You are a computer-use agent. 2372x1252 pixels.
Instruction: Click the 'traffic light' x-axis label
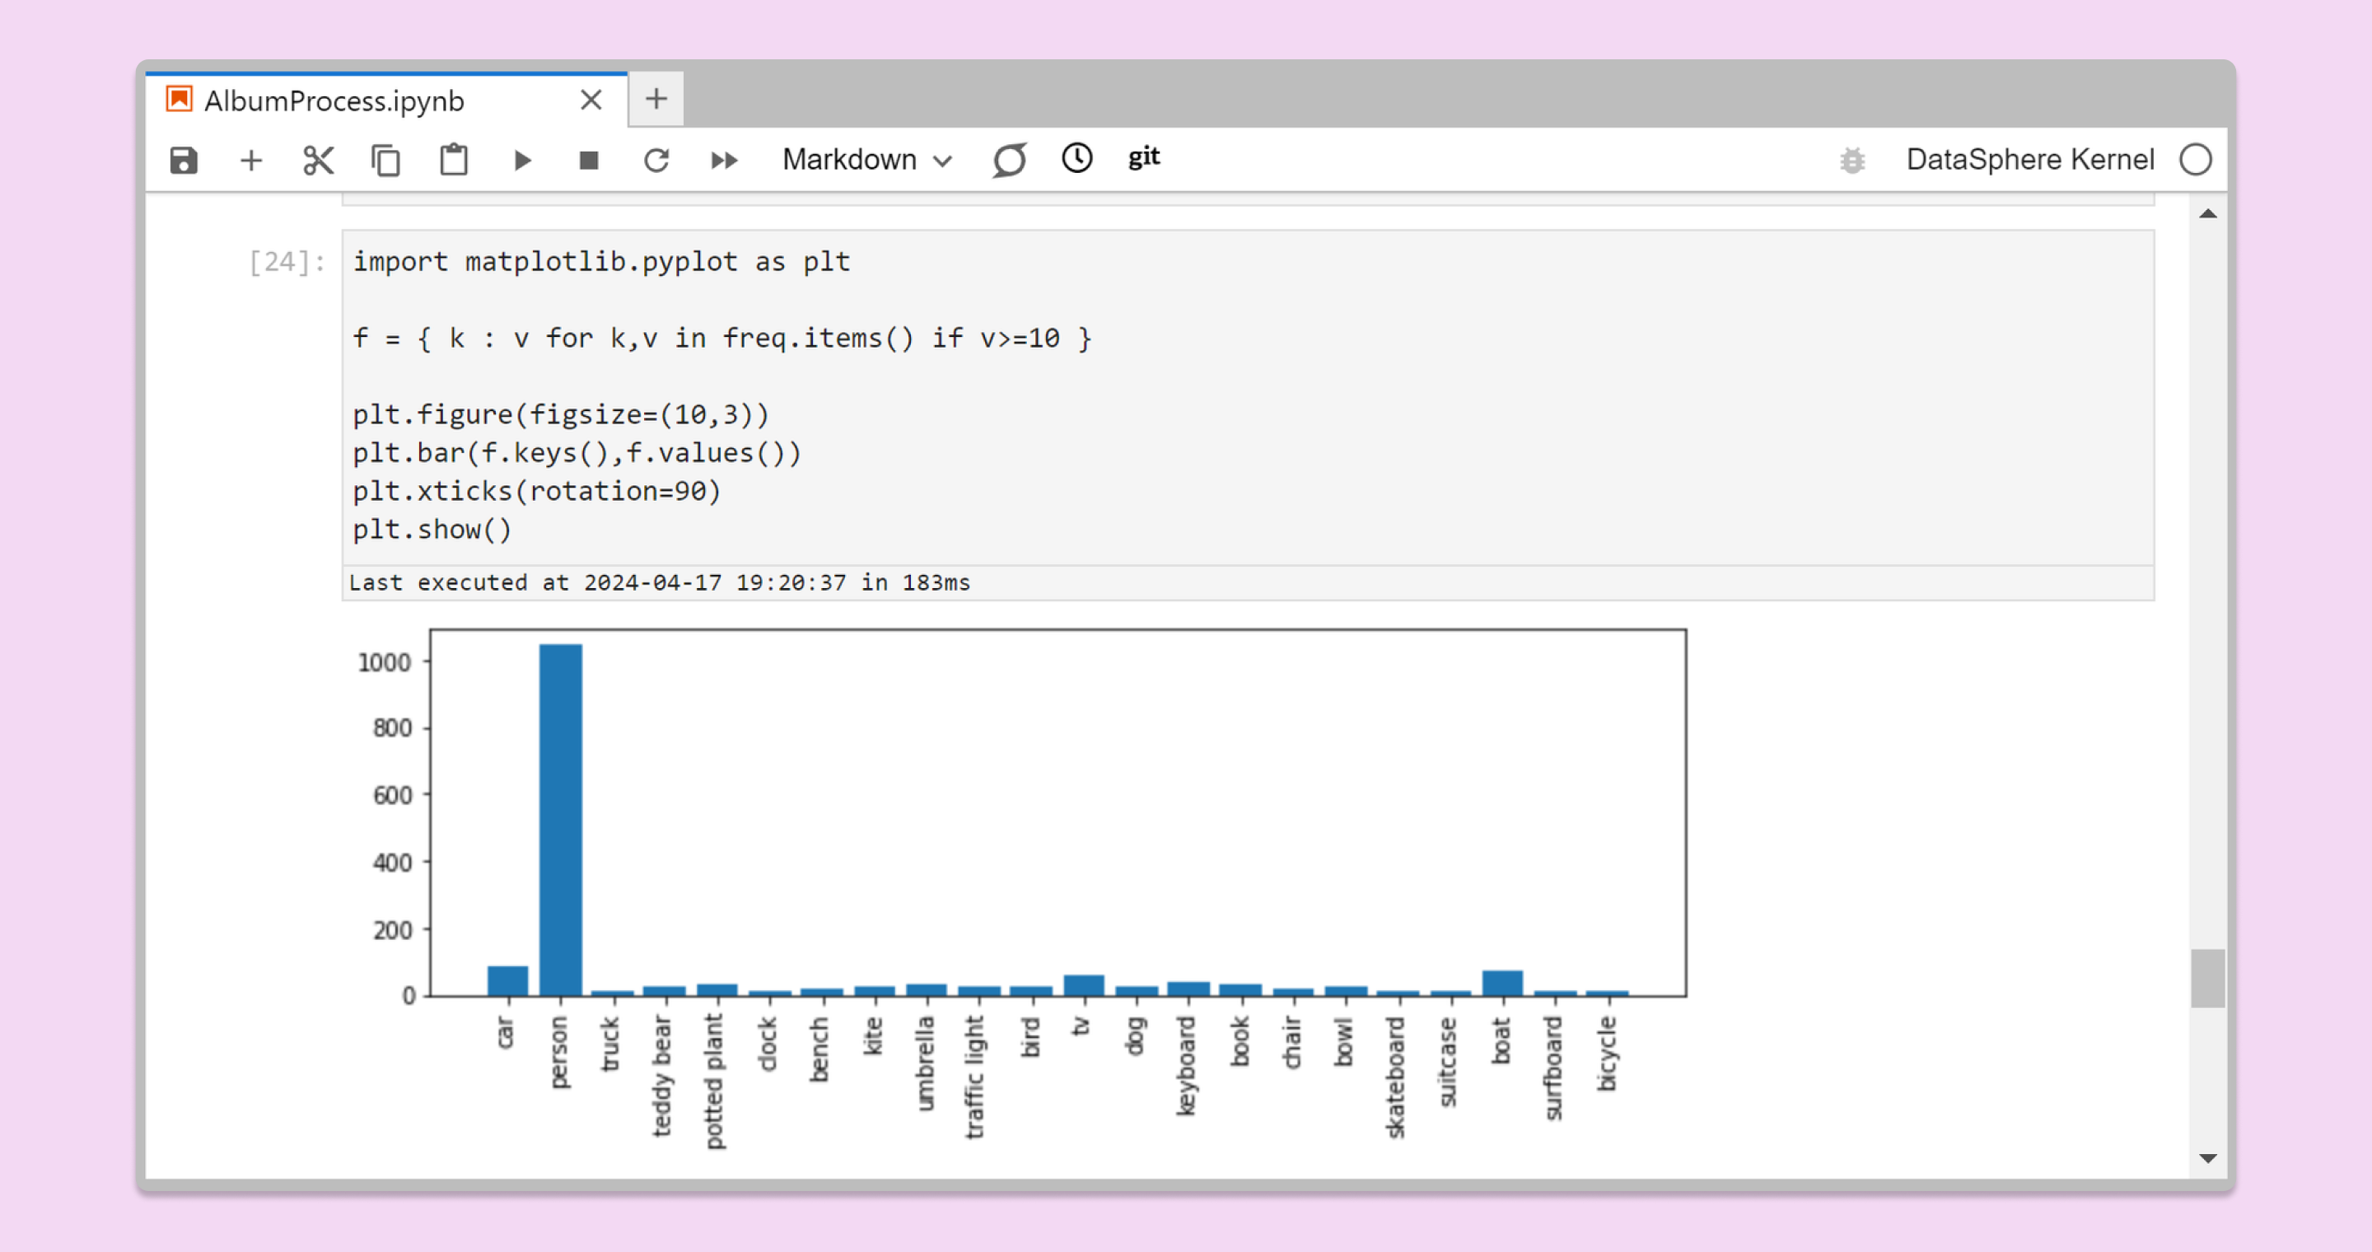(975, 1077)
